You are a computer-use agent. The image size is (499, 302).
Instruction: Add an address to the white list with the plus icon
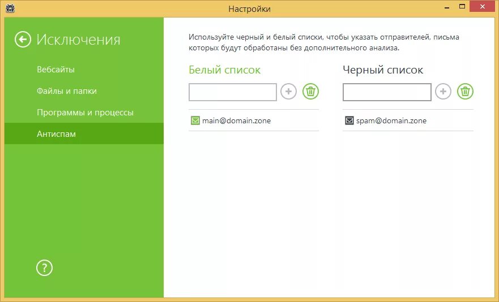pyautogui.click(x=288, y=92)
